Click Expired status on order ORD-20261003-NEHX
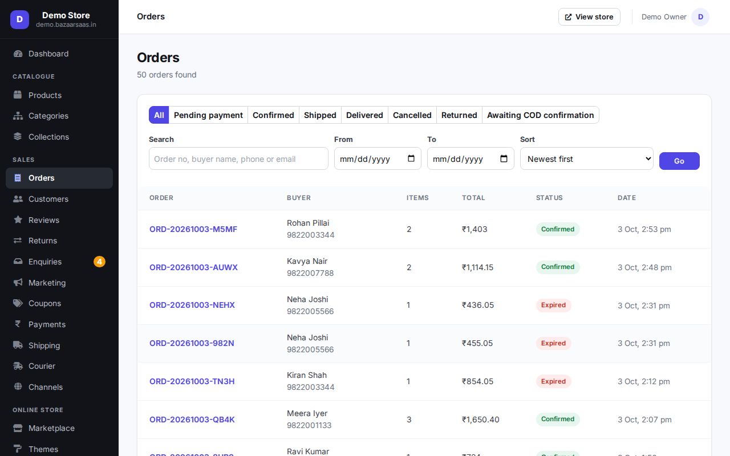 click(x=553, y=305)
